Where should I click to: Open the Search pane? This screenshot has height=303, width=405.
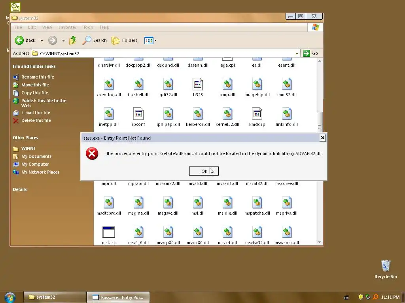coord(95,40)
